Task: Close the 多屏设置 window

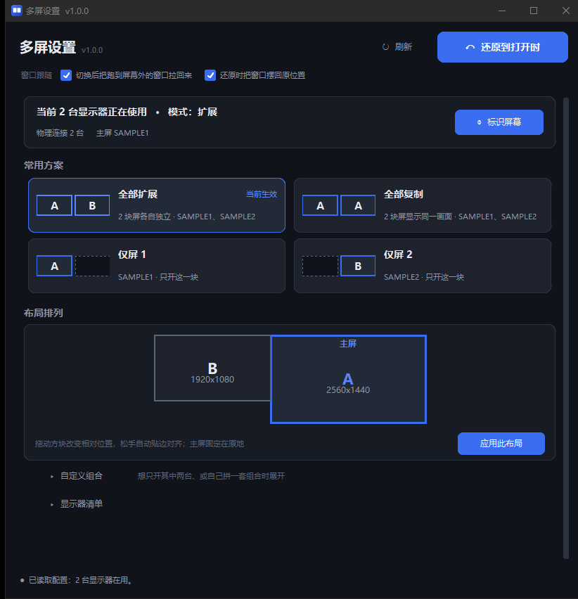Action: pos(566,11)
